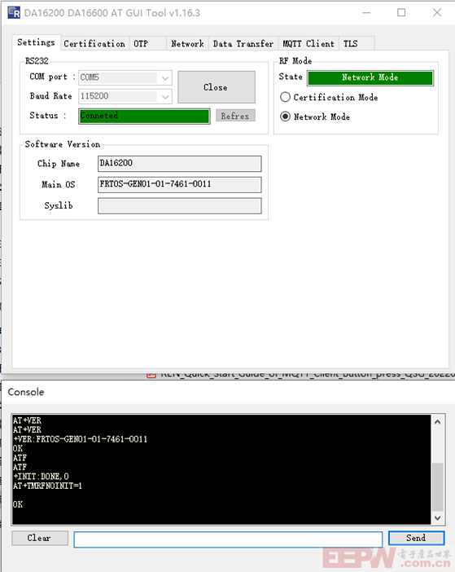Viewport: 455px width, 572px height.
Task: Minimize the AT GUI Tool window
Action: point(366,13)
